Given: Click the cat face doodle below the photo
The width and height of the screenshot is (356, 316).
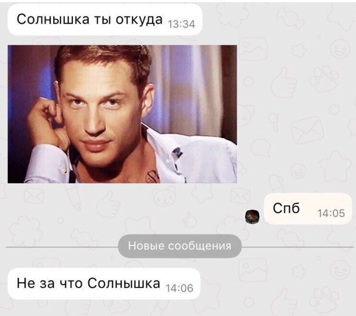Looking at the screenshot, I should coord(164,196).
